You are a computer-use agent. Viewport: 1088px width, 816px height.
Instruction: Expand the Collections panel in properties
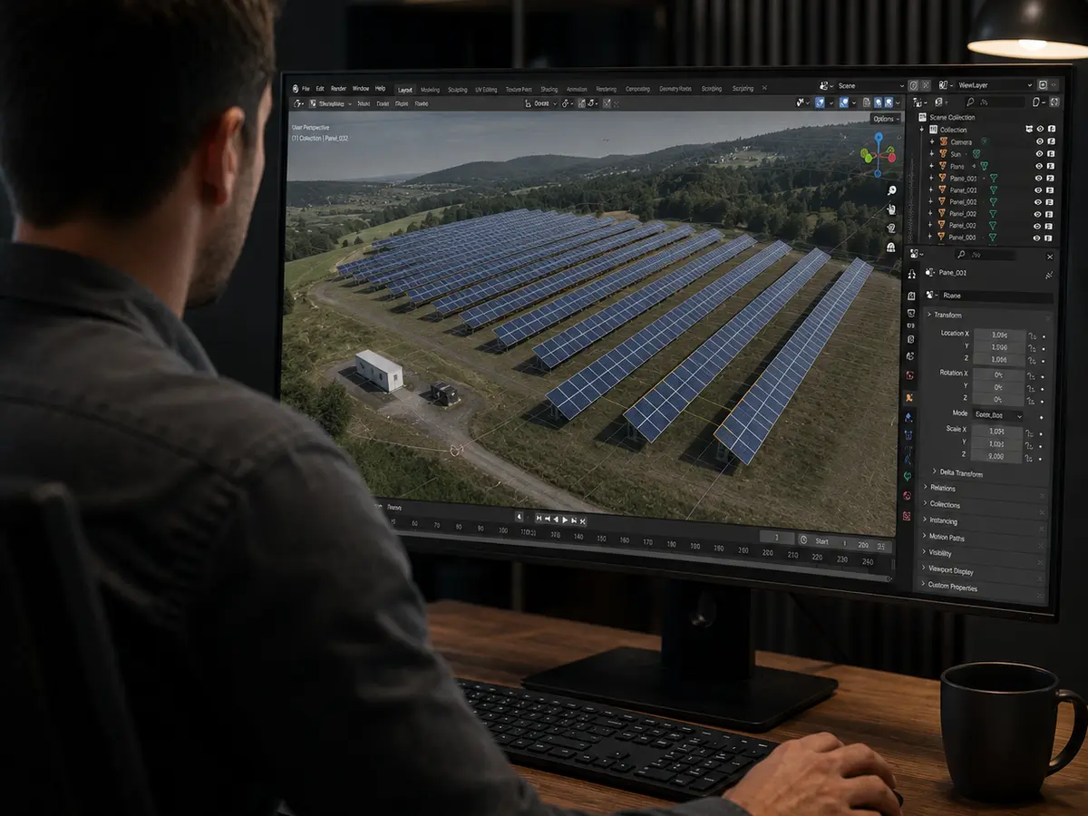point(942,504)
